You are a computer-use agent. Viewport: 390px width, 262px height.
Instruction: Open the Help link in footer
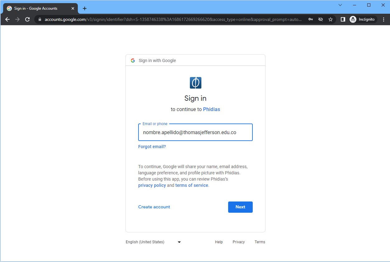click(219, 242)
